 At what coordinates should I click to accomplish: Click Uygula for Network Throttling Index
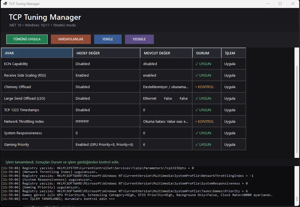pos(230,121)
